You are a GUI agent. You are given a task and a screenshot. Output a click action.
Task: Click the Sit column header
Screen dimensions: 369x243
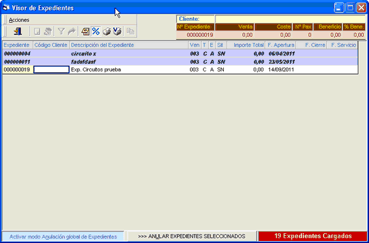[x=221, y=45]
